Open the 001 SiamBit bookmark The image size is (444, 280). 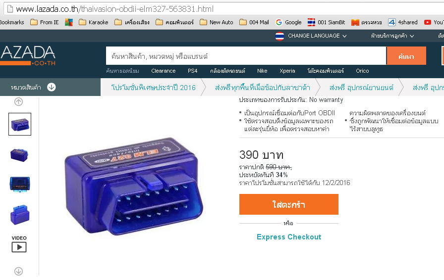327,22
